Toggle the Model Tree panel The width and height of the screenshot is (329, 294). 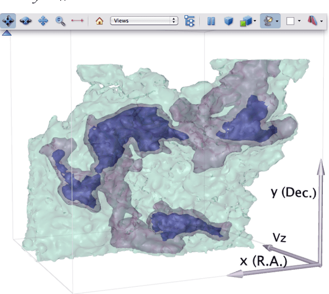click(x=190, y=21)
